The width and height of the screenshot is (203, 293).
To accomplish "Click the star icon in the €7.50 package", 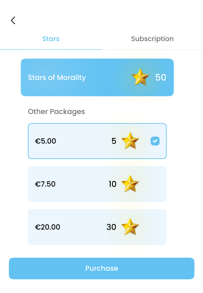I will (x=130, y=184).
